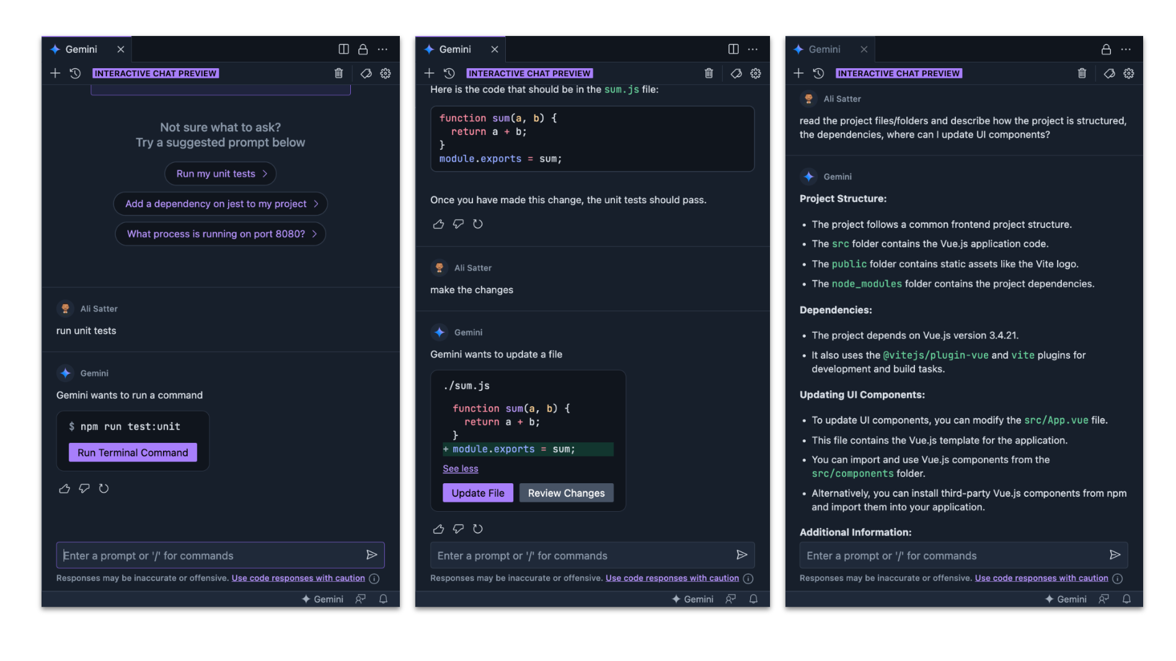Send prompt arrow in middle panel
The image size is (1176, 661).
741,555
